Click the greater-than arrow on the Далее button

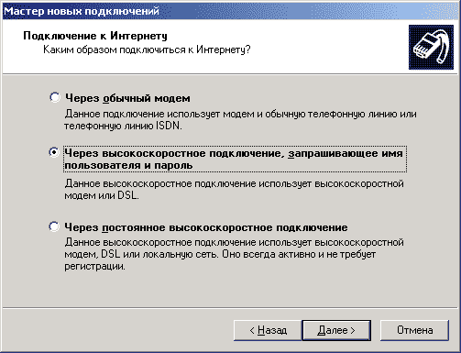click(352, 330)
